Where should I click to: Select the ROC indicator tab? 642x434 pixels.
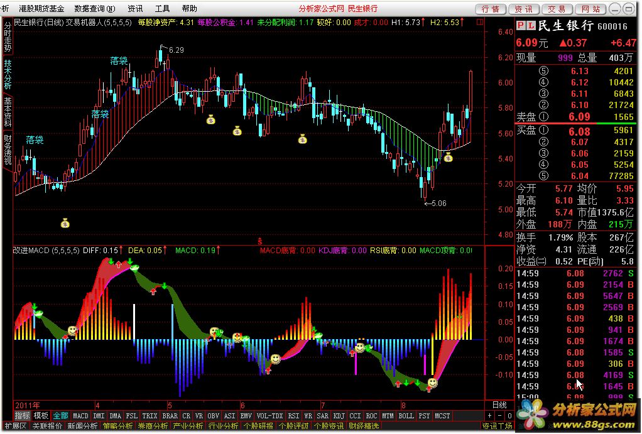(372, 416)
